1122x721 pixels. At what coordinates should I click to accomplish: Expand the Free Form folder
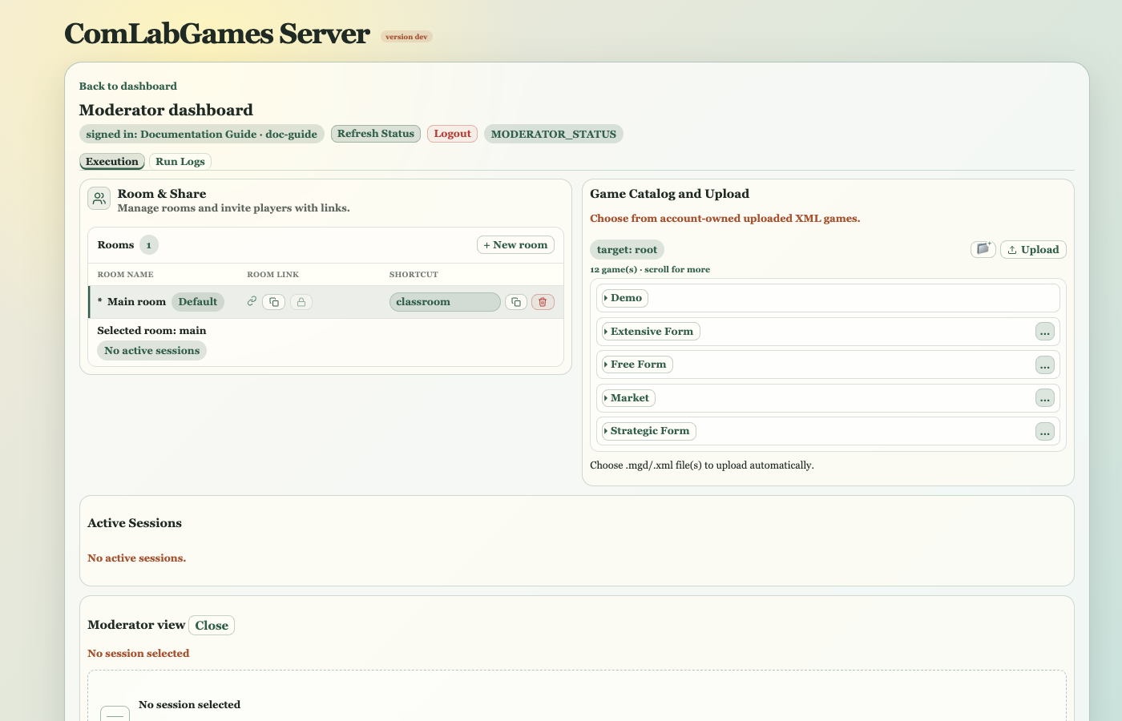(x=637, y=365)
